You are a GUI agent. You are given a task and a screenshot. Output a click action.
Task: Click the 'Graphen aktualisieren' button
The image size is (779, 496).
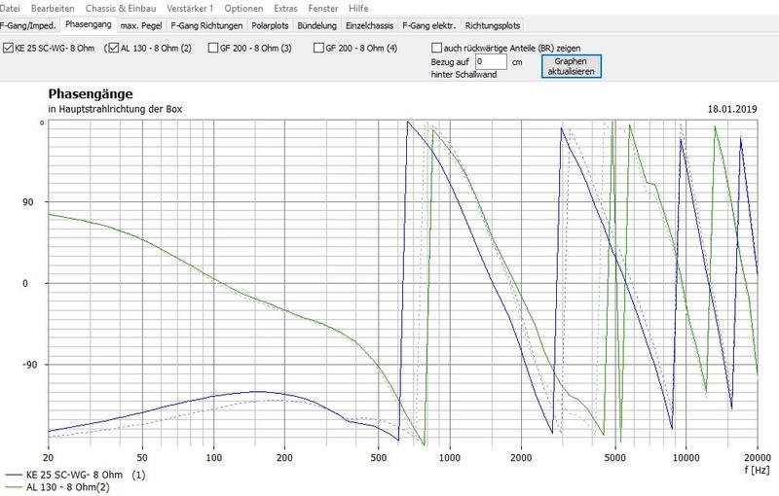pos(571,66)
